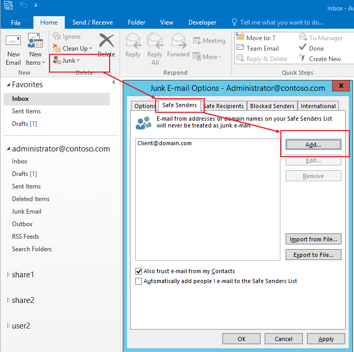Click the Cancel button

click(x=284, y=338)
